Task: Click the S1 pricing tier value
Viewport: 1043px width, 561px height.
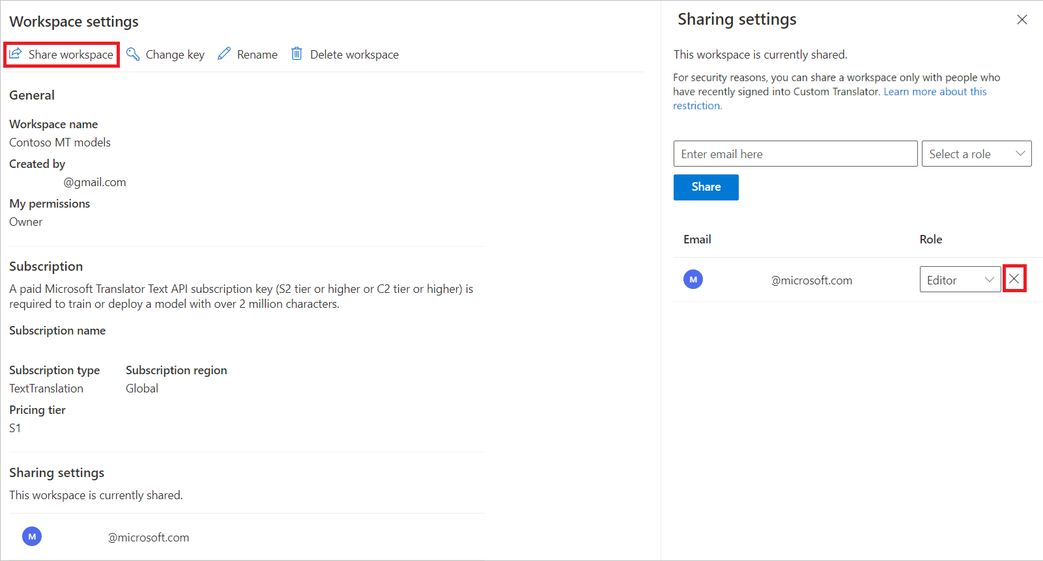Action: [15, 428]
